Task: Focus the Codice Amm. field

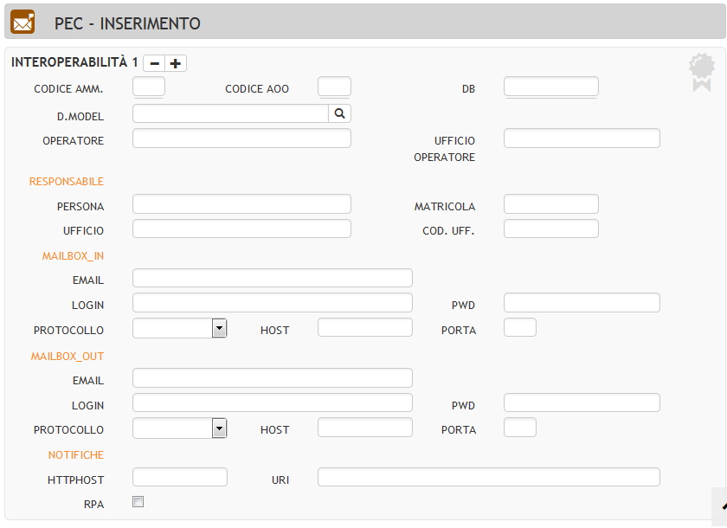Action: 149,87
